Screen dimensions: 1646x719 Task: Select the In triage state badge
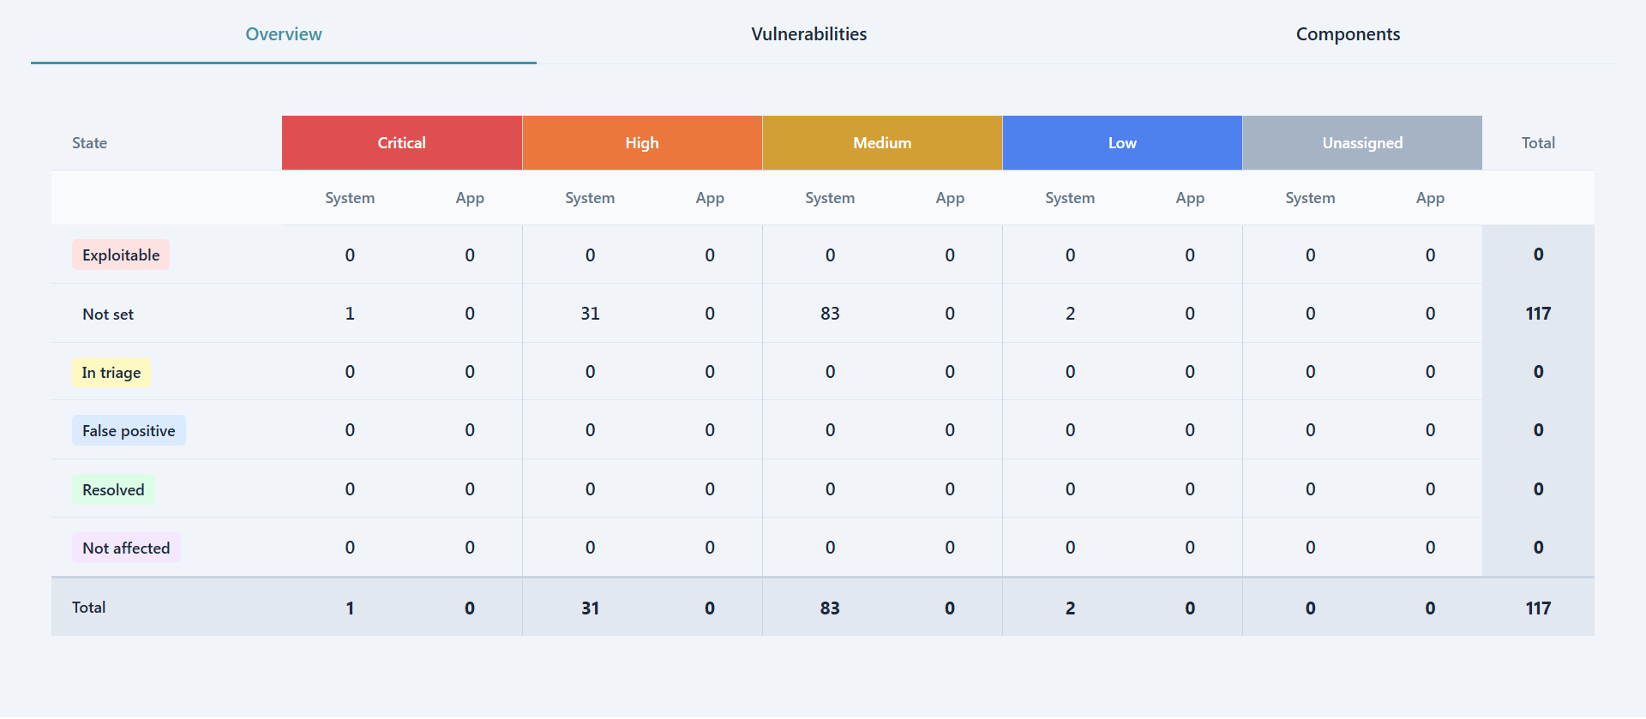click(111, 373)
